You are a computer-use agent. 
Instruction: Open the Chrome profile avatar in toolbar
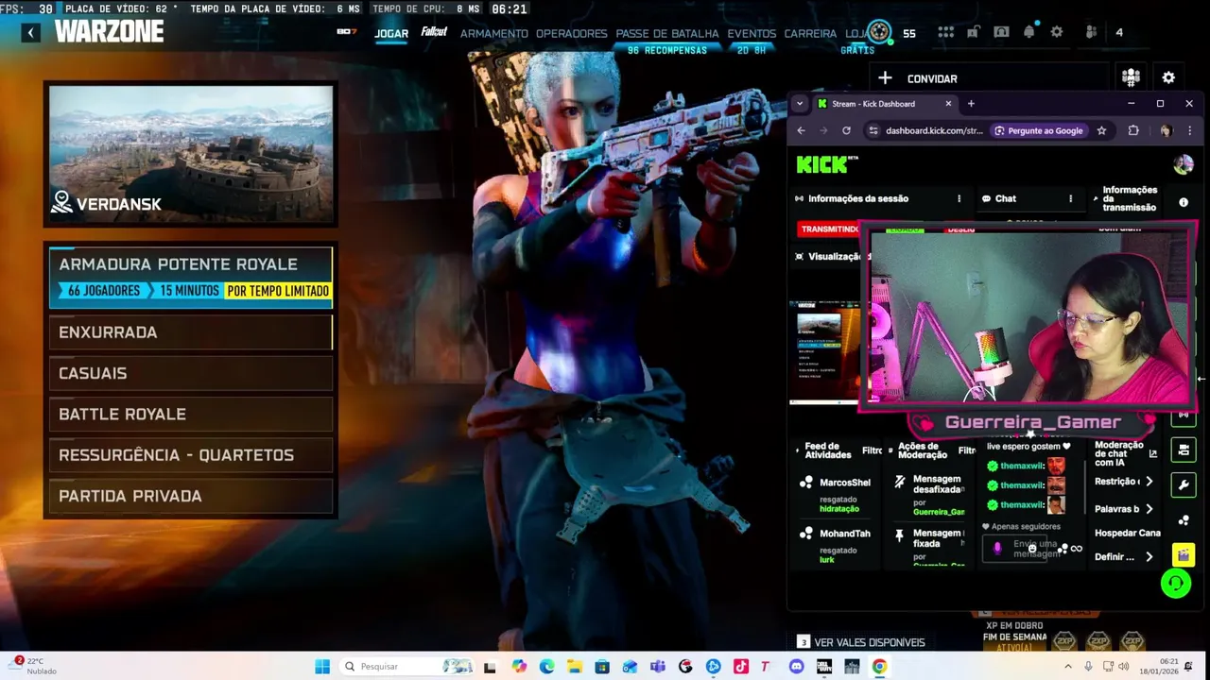point(1166,130)
